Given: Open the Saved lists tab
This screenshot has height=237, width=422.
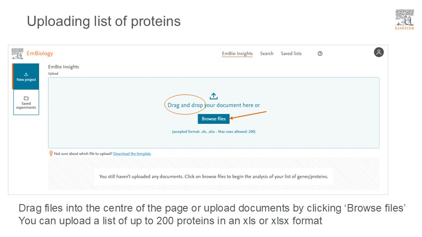Looking at the screenshot, I should pos(291,54).
